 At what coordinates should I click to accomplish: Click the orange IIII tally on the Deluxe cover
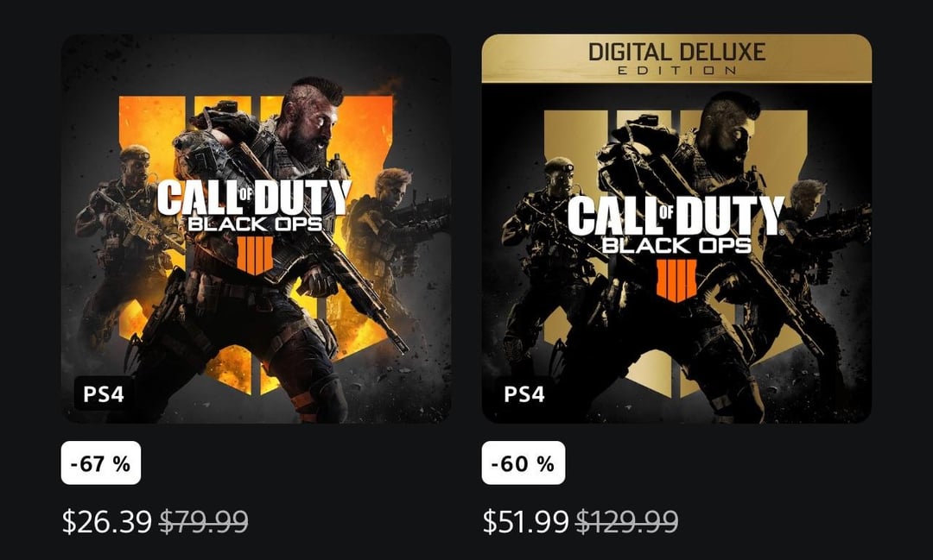click(x=676, y=281)
